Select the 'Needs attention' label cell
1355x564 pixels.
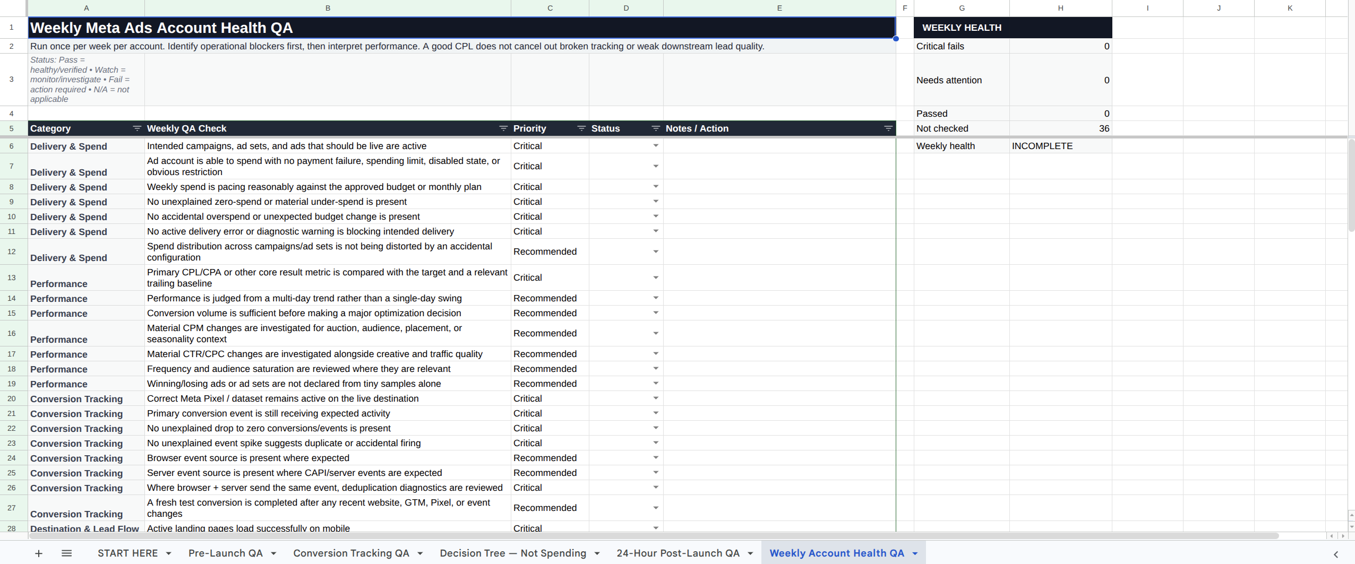(x=962, y=80)
